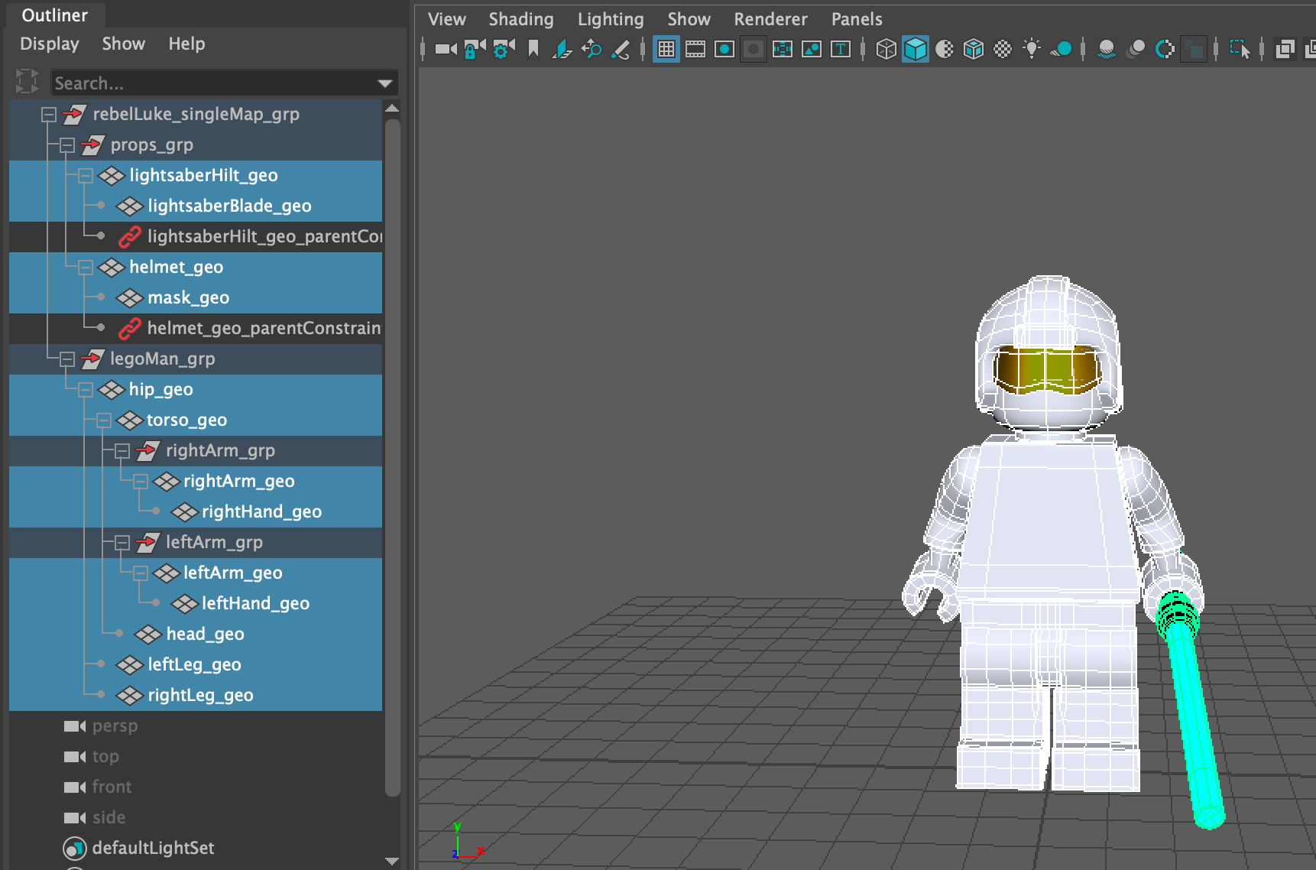The image size is (1316, 870).
Task: Select the helmet_geo_parentConstraint node
Action: tap(196, 329)
